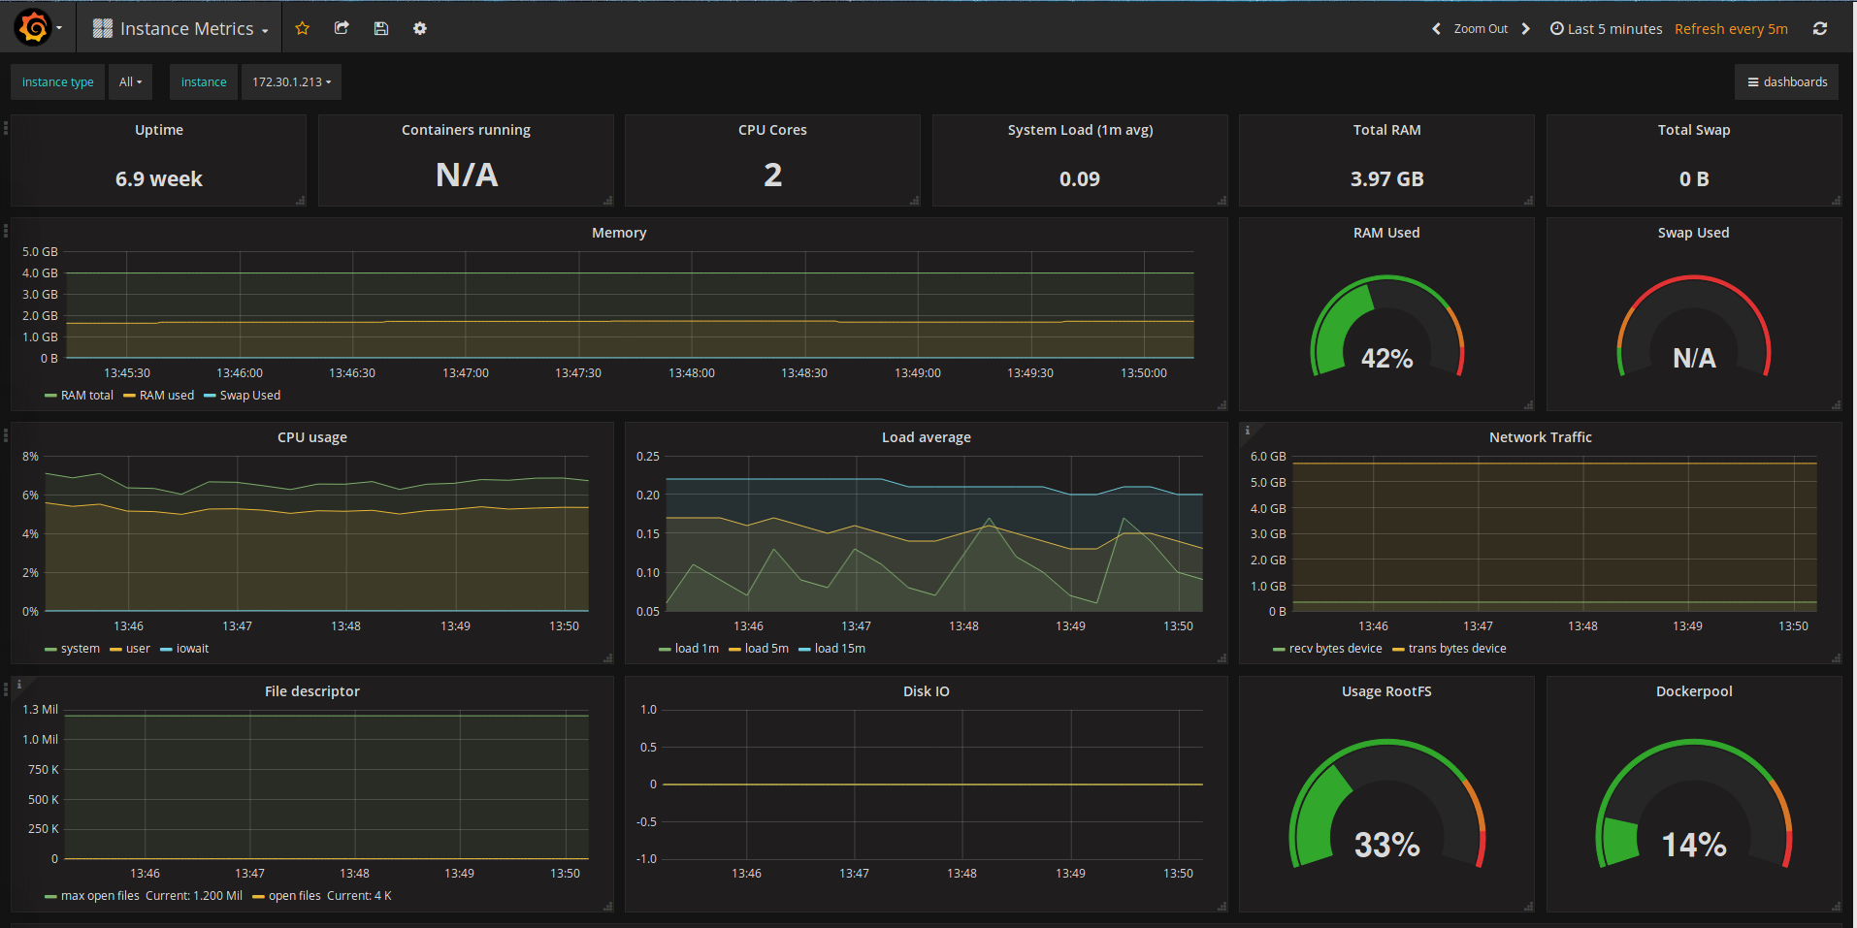Shift time range back with left arrow
1857x928 pixels.
1436,29
